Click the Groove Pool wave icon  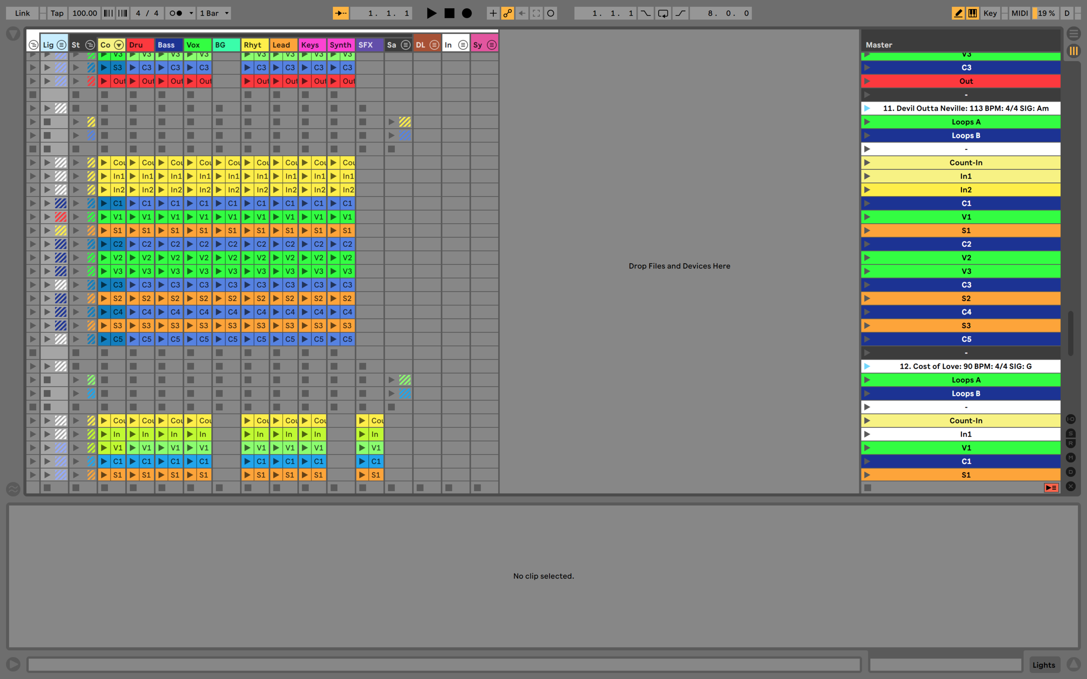click(13, 489)
